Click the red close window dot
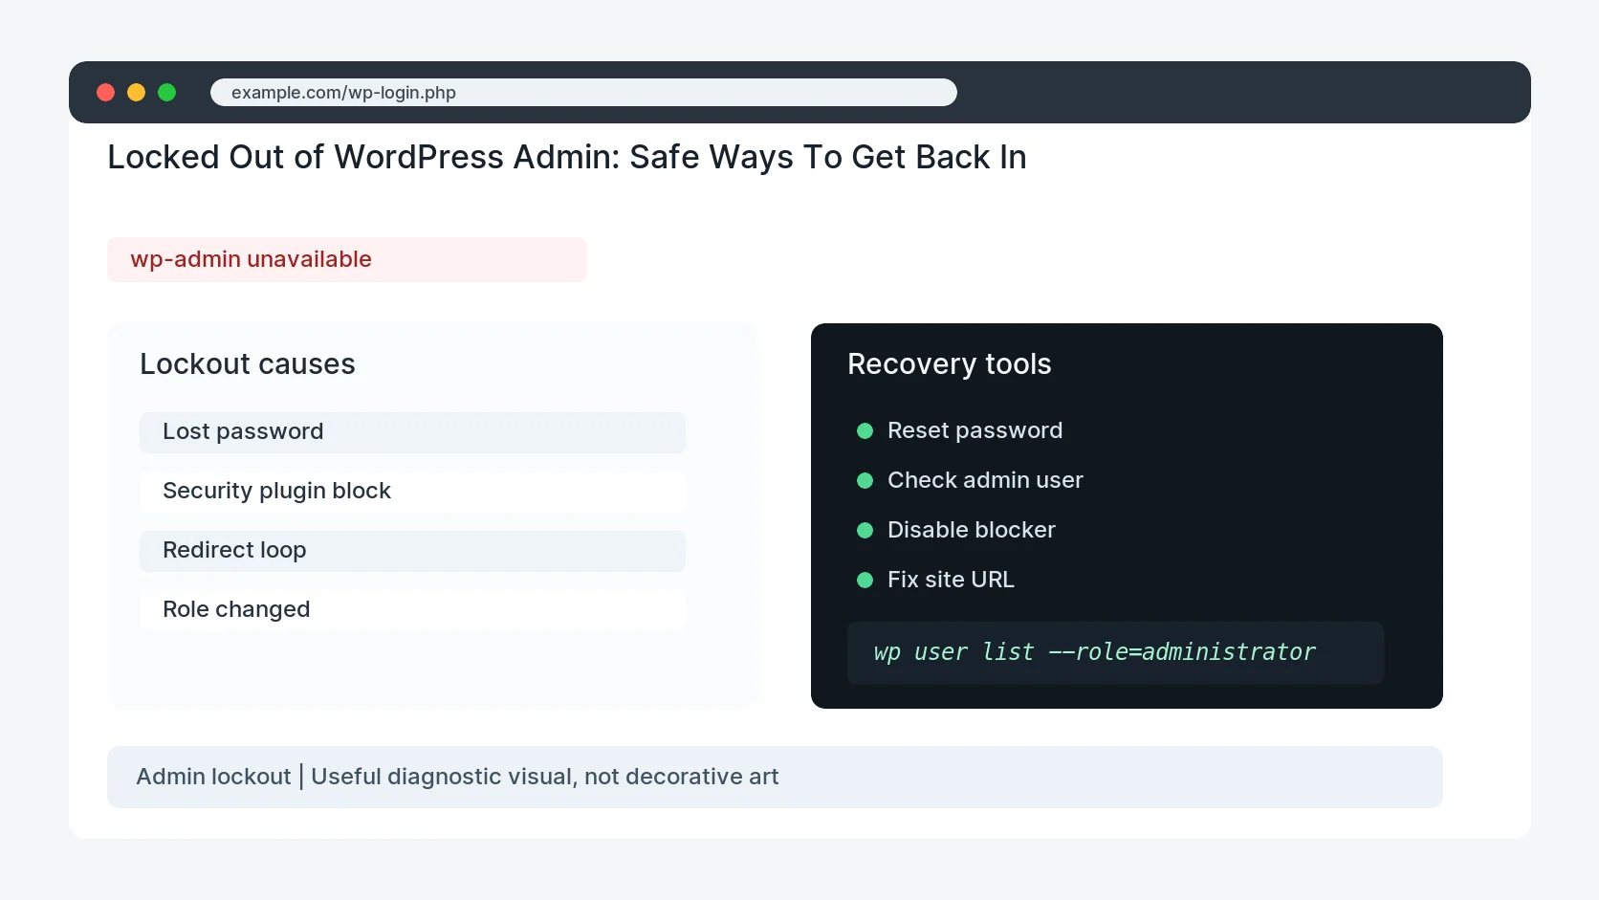The image size is (1599, 900). coord(106,92)
